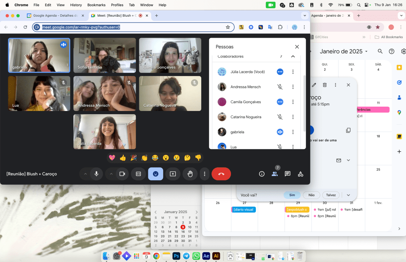Viewport: 406px width, 262px height.
Task: Collapse the Colaboradores section
Action: tap(293, 56)
